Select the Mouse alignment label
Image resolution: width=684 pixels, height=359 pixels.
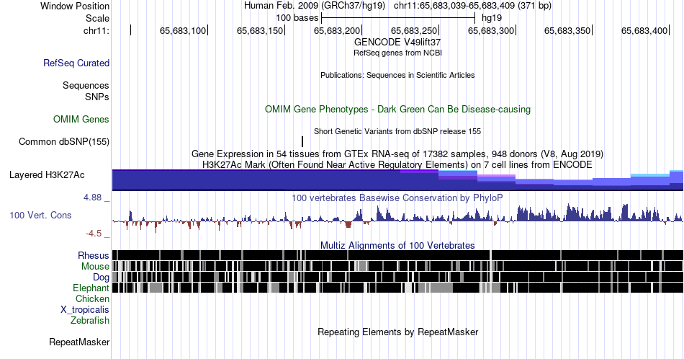coord(95,267)
